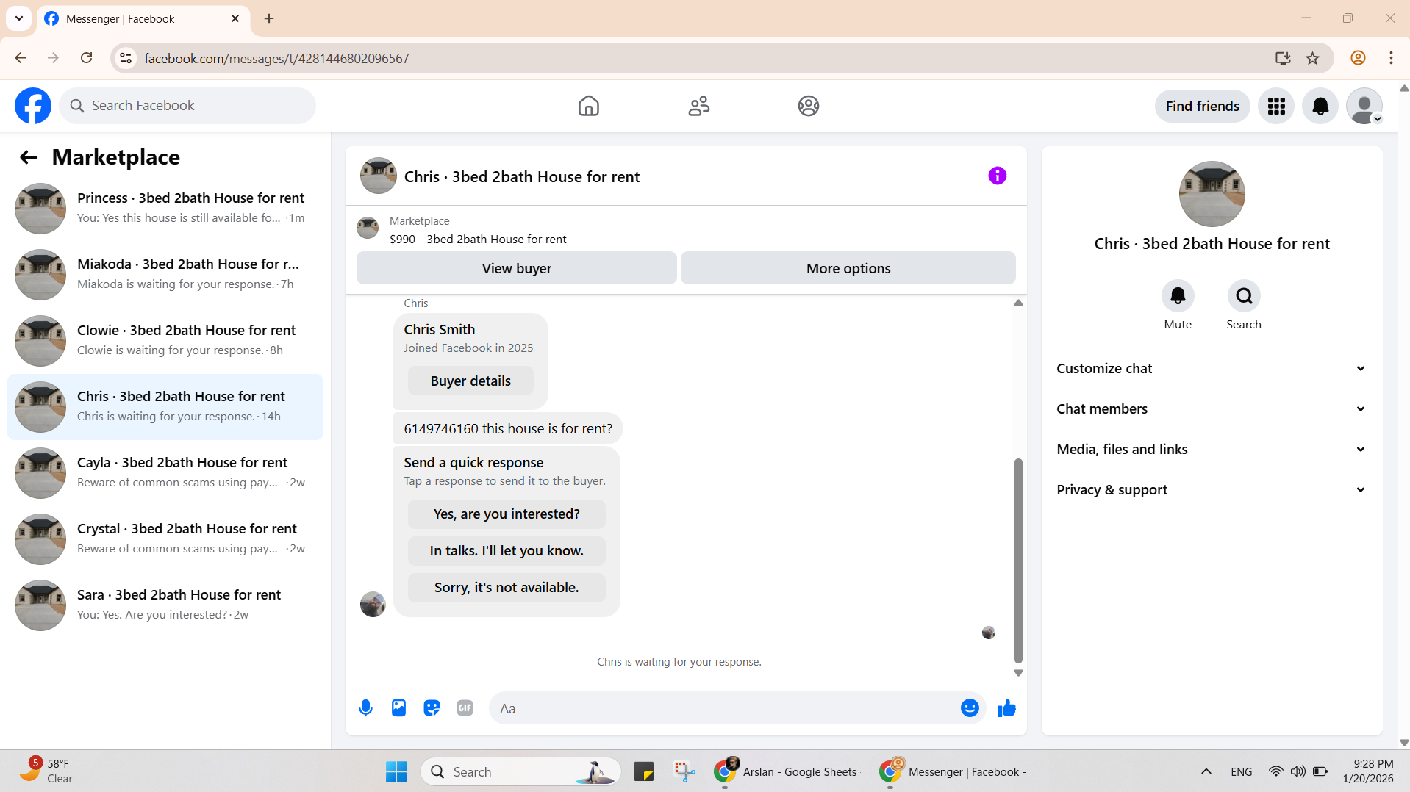Open the weather widget showing 58°F
Viewport: 1410px width, 792px height.
pos(46,771)
